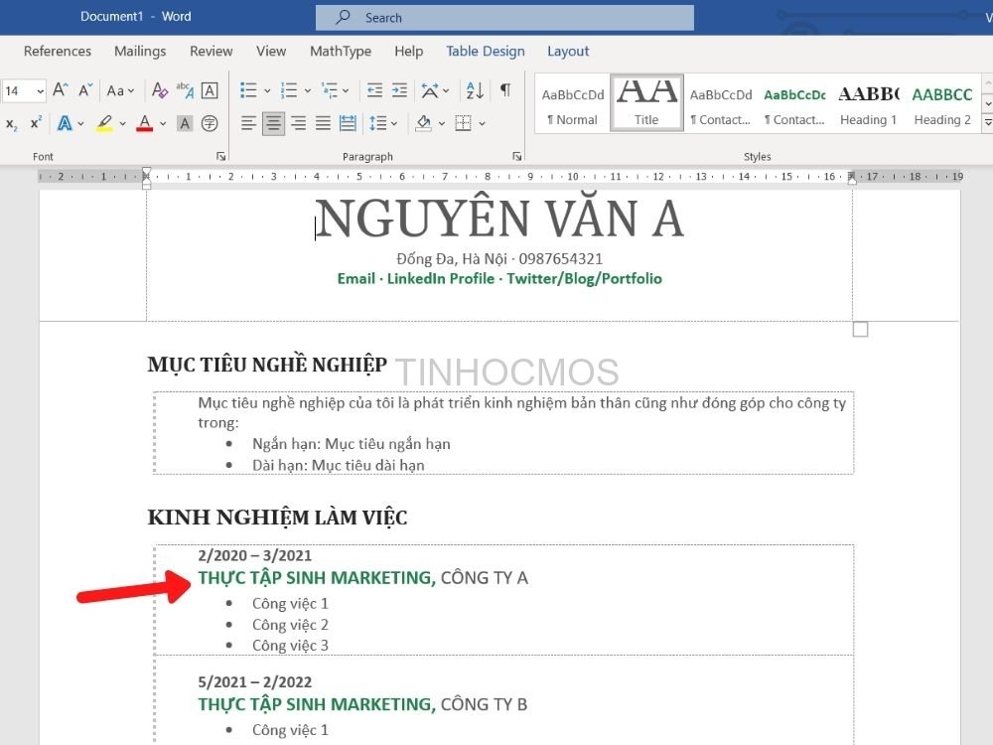This screenshot has height=745, width=993.
Task: Justify paragraph text
Action: pos(323,123)
